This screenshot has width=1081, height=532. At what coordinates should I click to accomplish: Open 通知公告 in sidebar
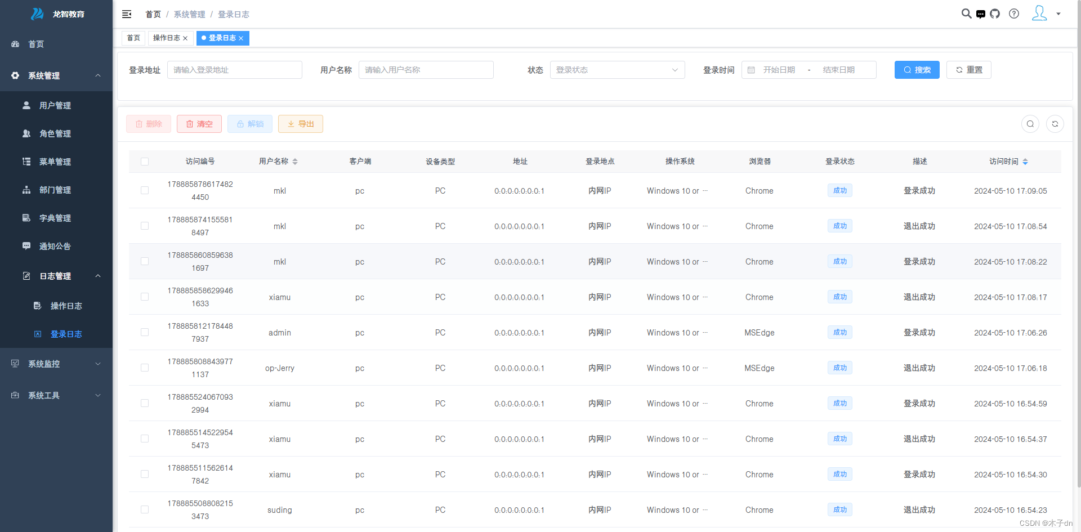pos(56,246)
